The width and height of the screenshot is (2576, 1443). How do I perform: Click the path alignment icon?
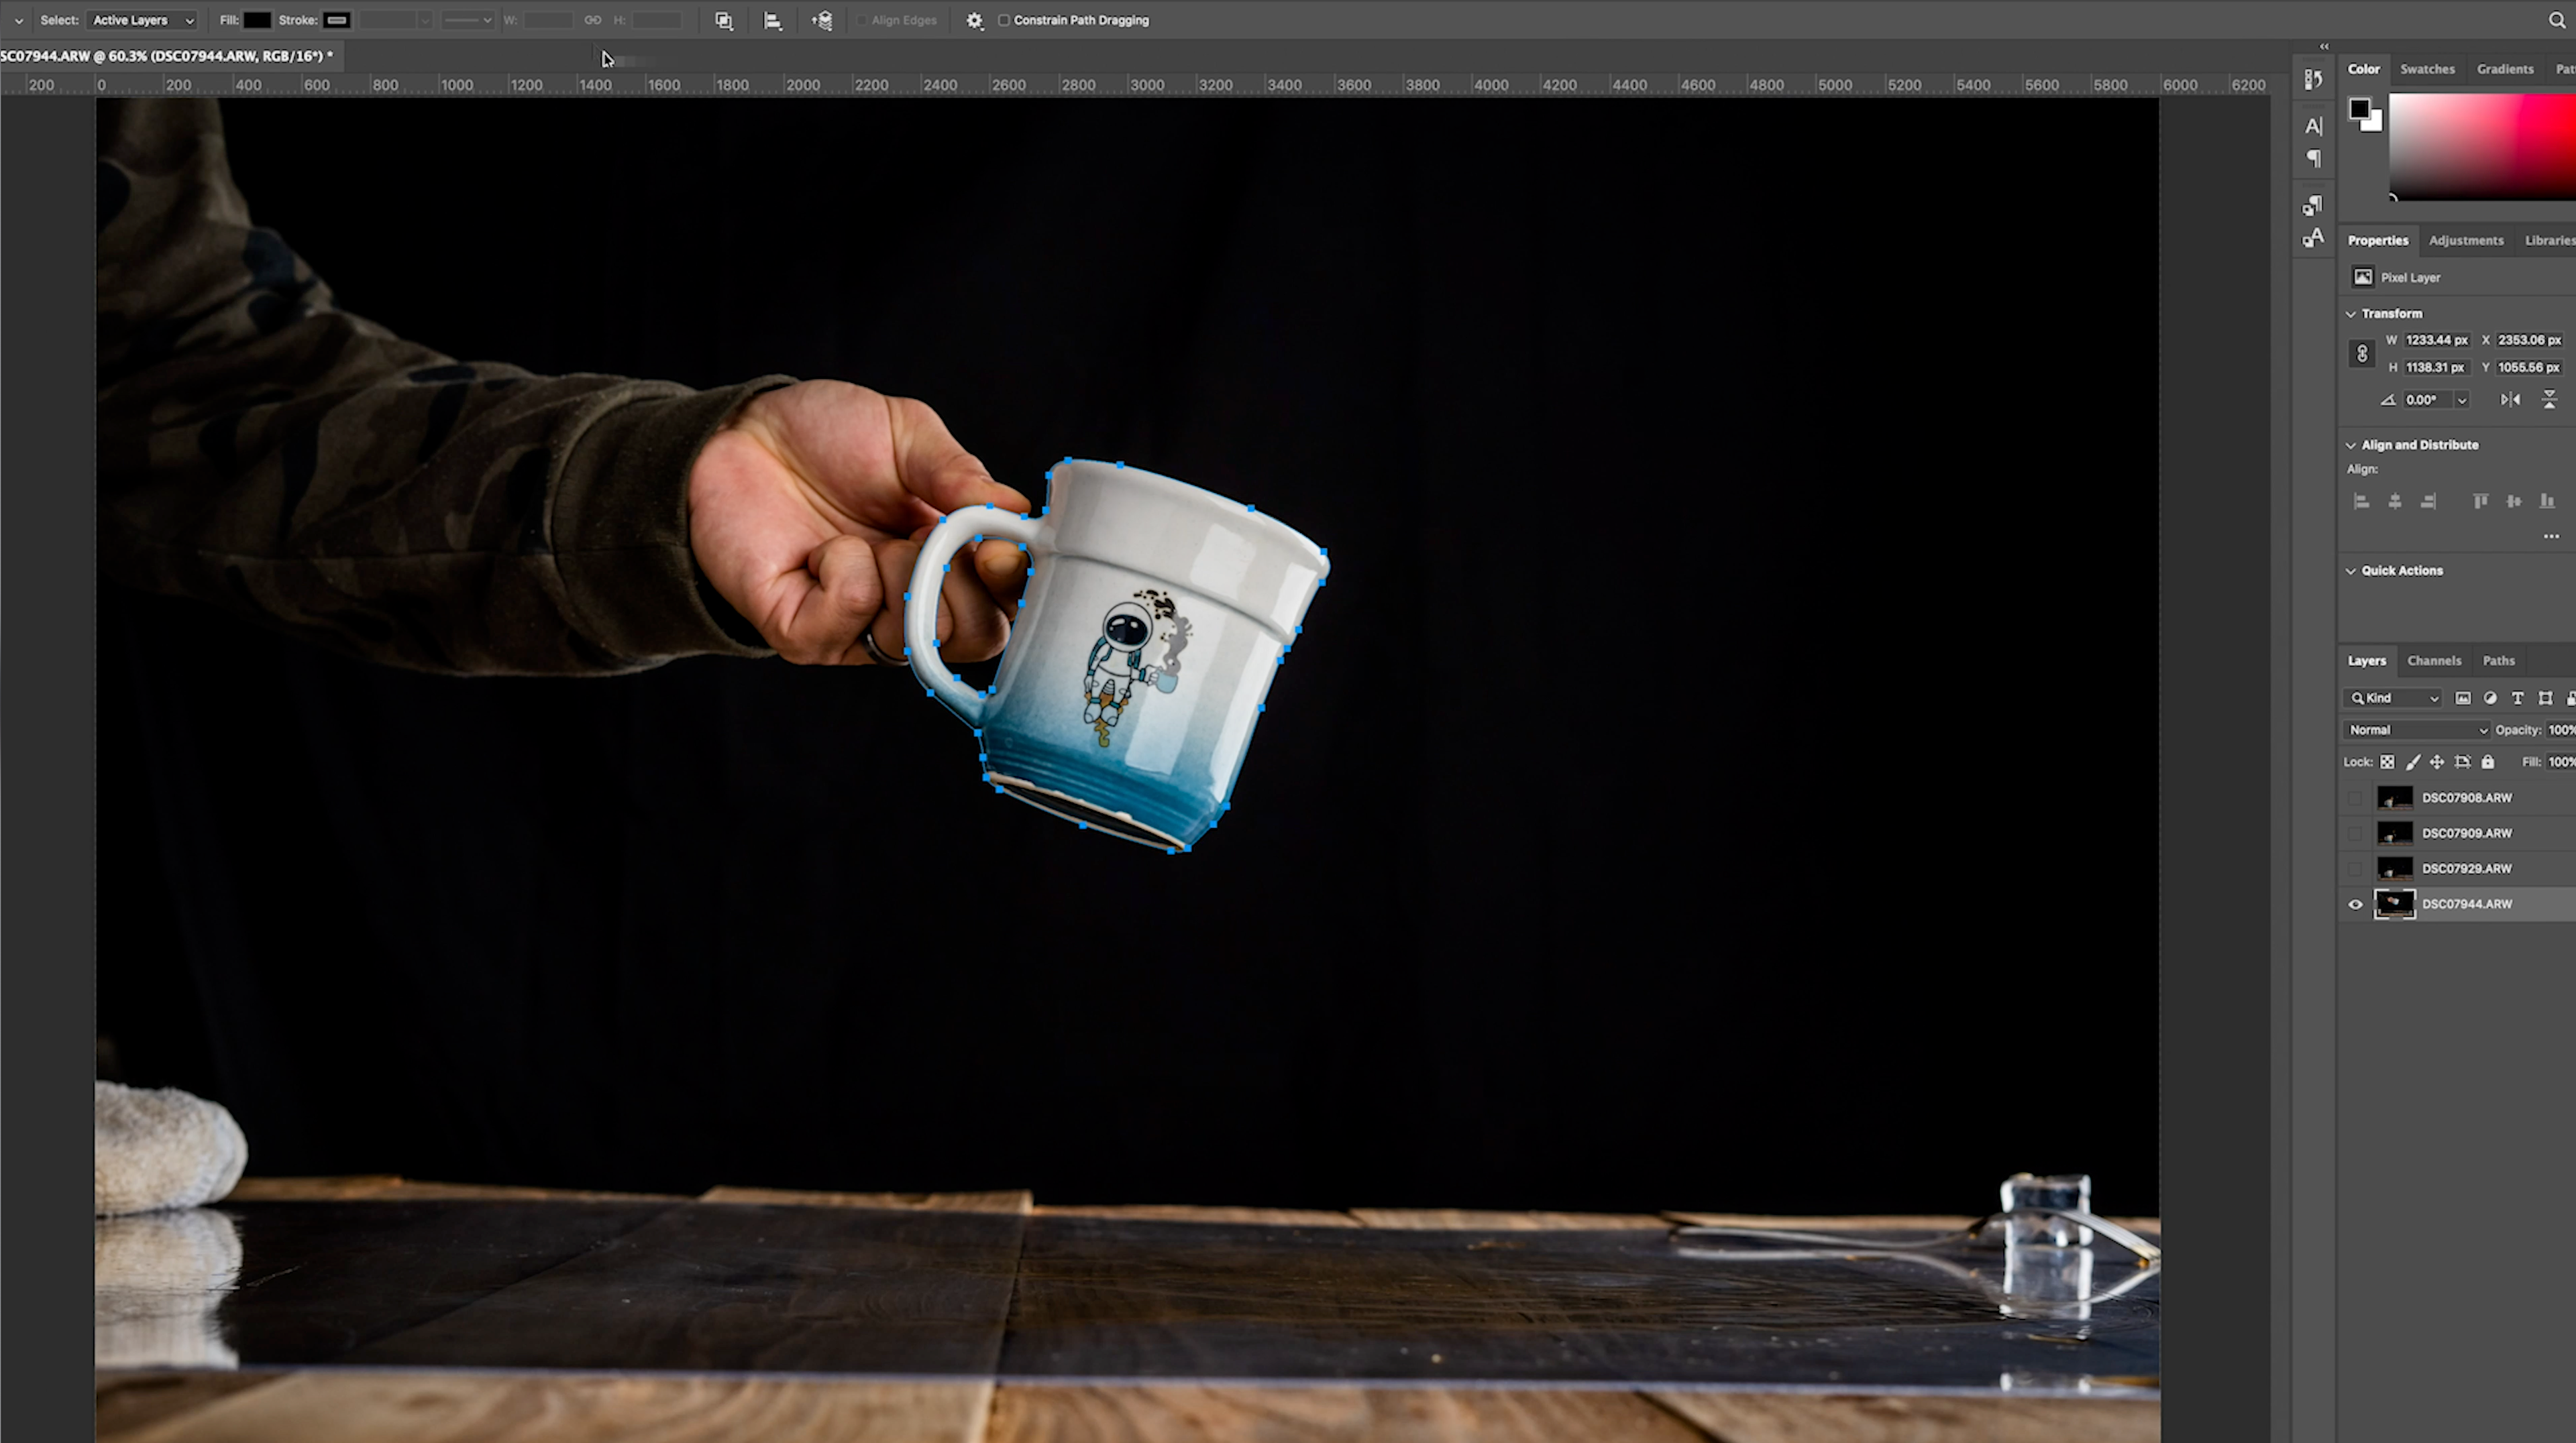[772, 20]
